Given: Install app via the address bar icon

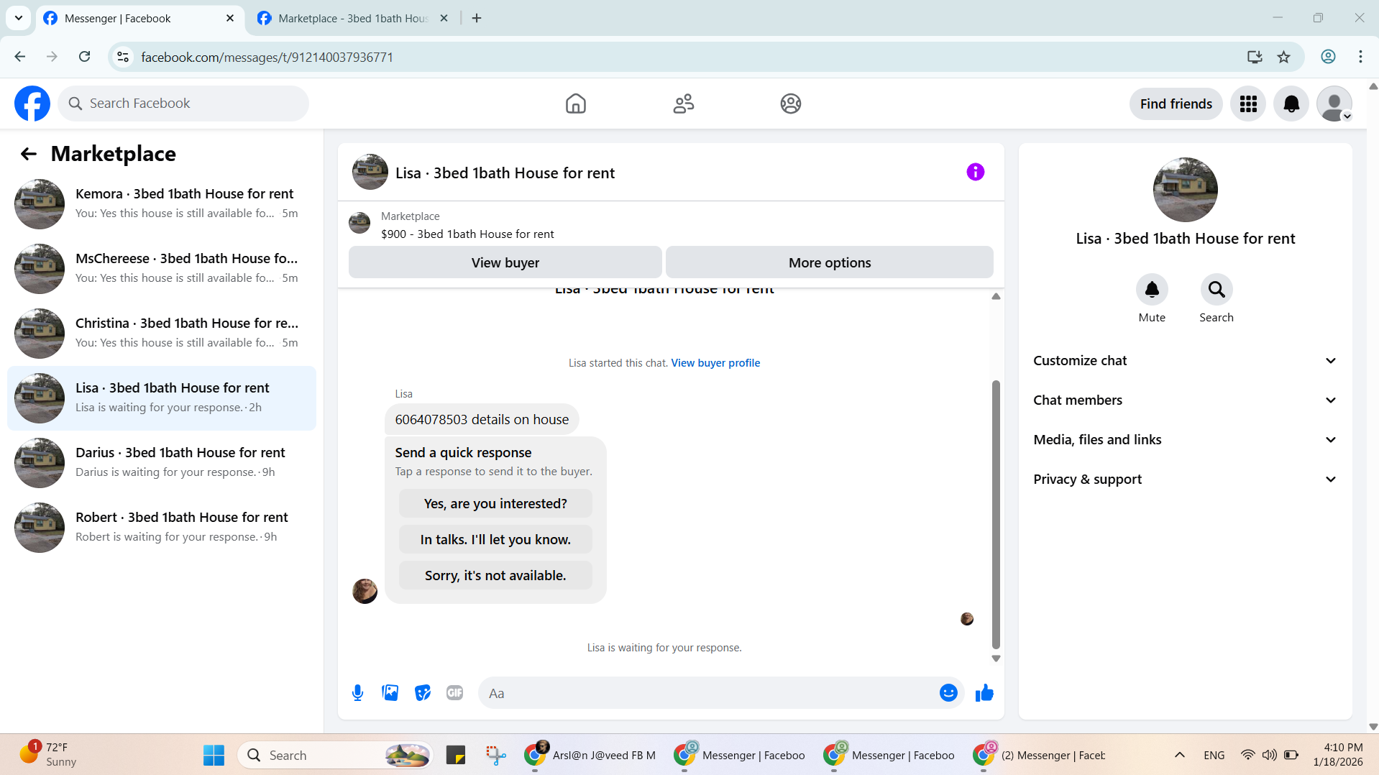Looking at the screenshot, I should (1255, 57).
